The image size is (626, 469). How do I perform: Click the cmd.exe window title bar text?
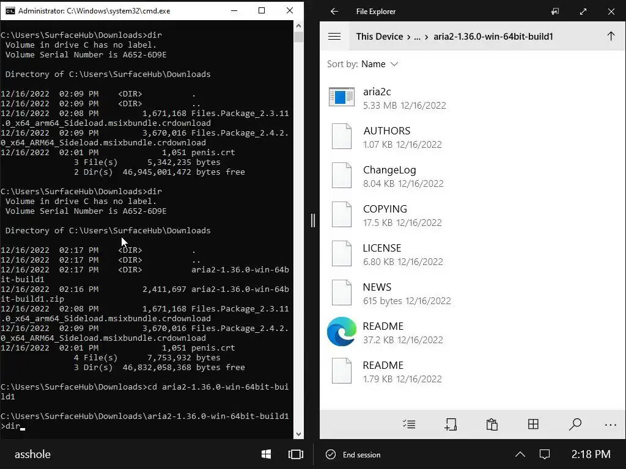pos(94,11)
